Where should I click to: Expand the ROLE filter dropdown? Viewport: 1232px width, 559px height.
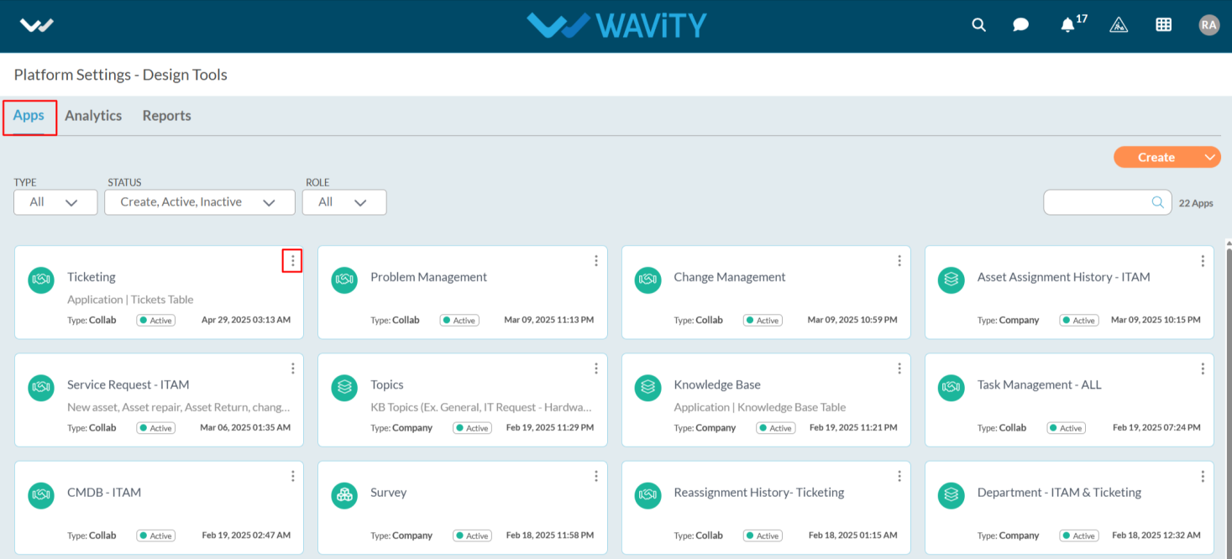344,202
